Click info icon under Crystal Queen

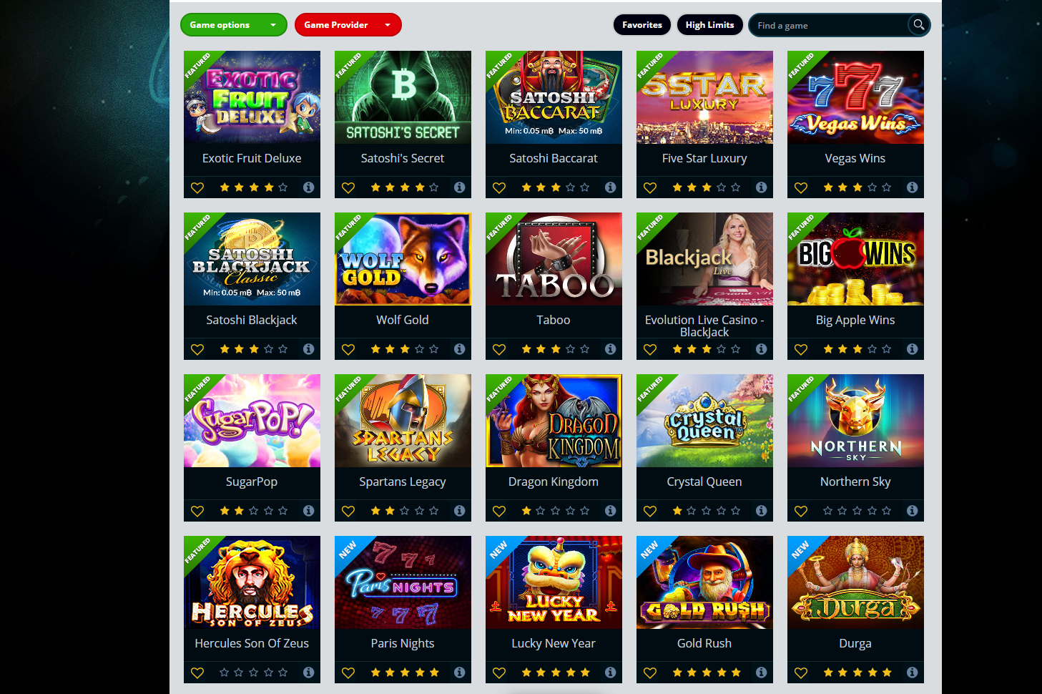point(761,511)
